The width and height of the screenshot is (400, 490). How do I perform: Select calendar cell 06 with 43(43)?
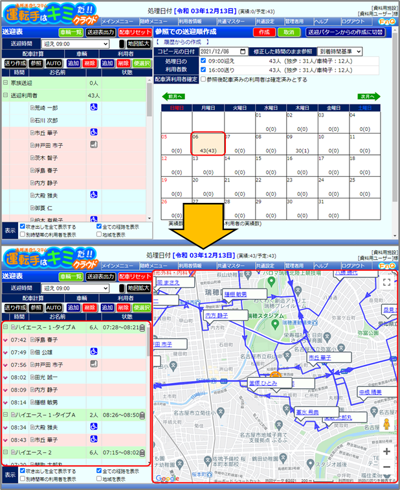tap(208, 143)
